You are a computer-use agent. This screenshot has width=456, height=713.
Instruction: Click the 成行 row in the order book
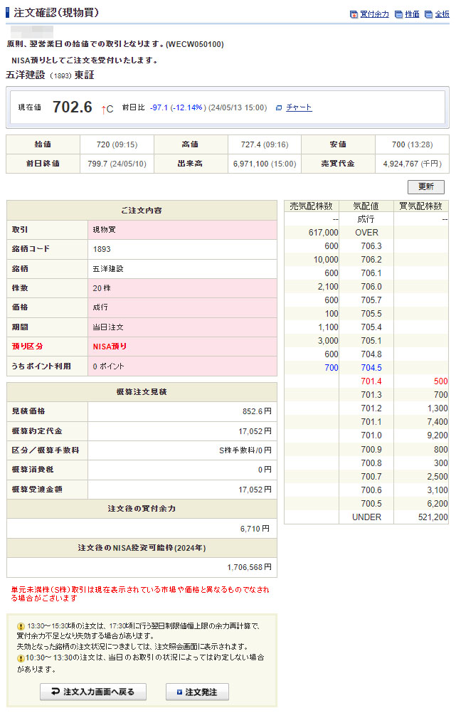coord(366,219)
